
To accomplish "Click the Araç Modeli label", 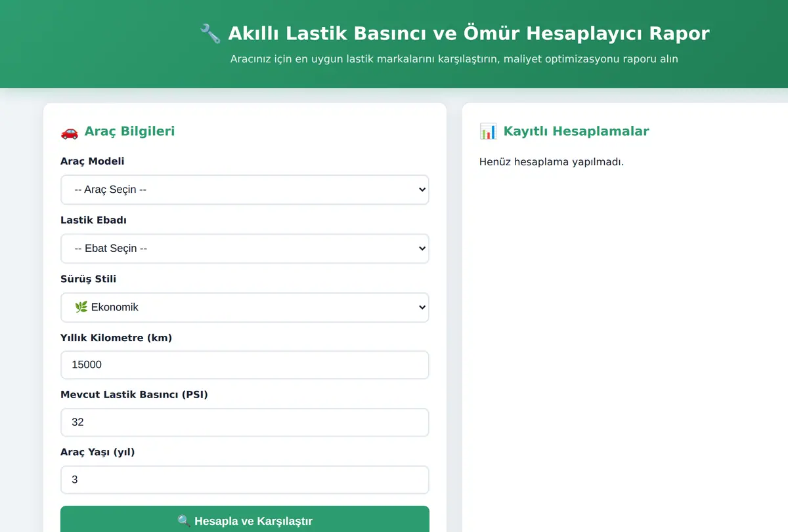I will point(92,161).
